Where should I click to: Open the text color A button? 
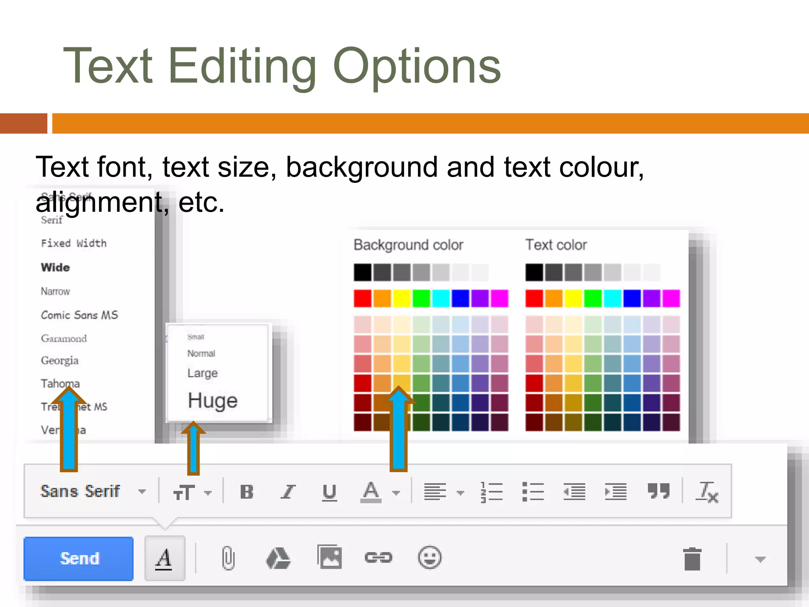tap(371, 492)
